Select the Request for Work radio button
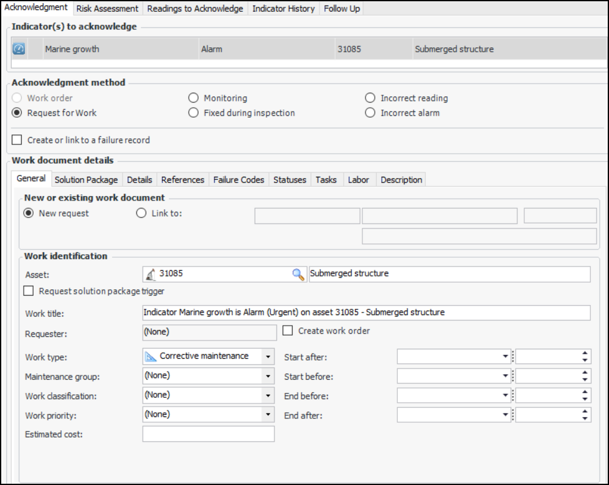The height and width of the screenshot is (485, 609). tap(17, 113)
